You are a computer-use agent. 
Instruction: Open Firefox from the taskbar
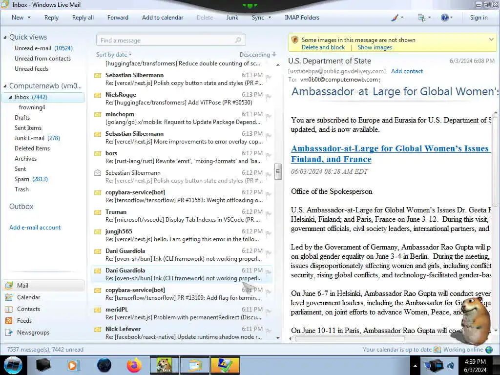(x=134, y=365)
